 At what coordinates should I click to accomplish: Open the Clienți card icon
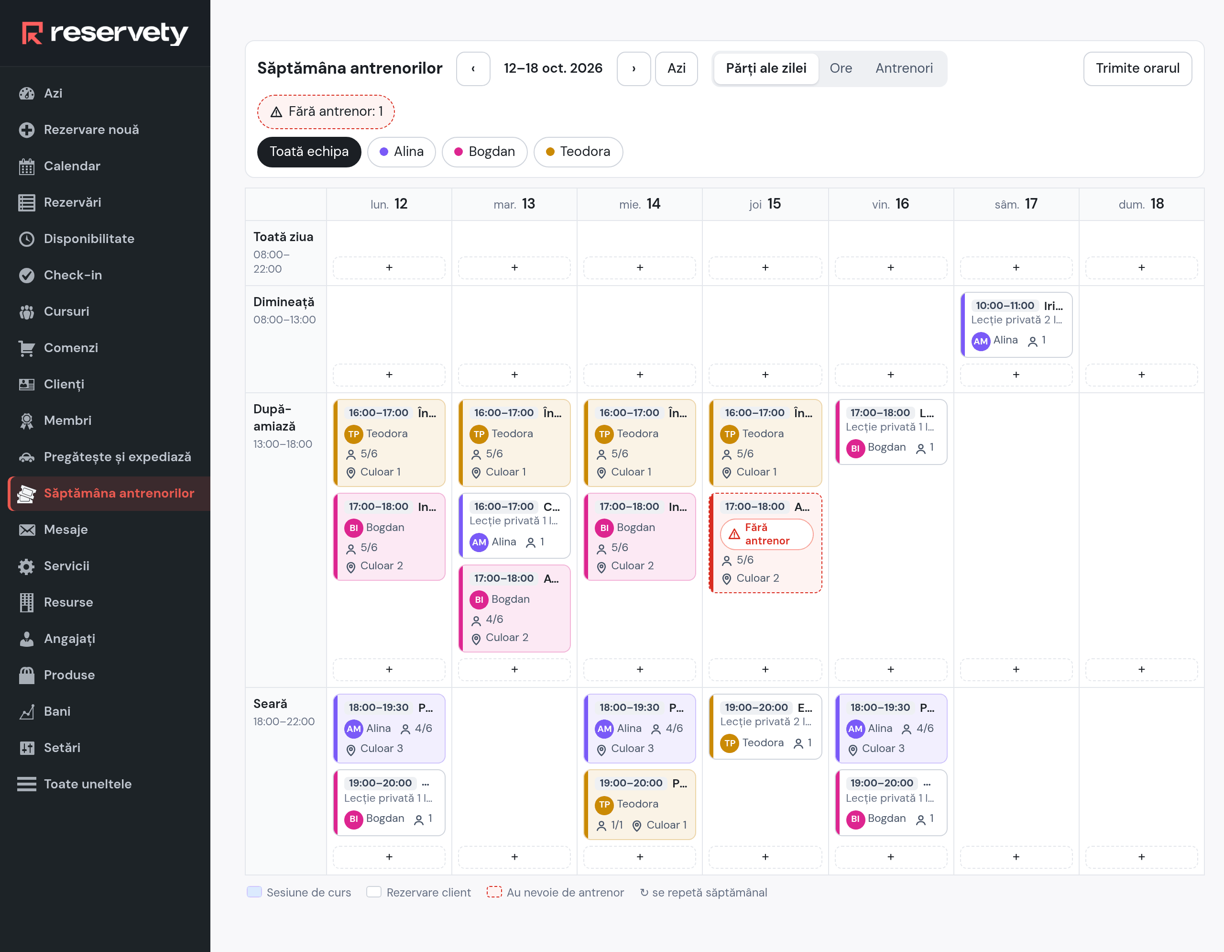pos(26,384)
